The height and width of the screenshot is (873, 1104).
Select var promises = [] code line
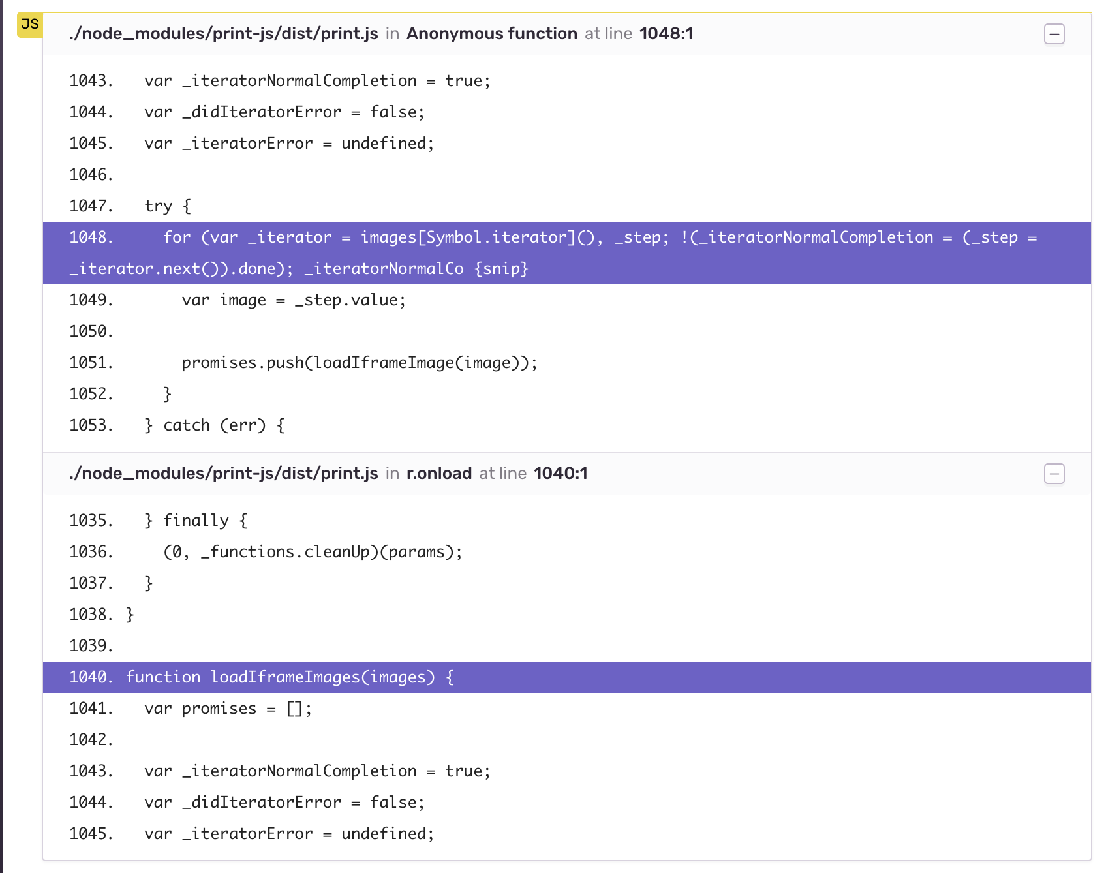[228, 708]
